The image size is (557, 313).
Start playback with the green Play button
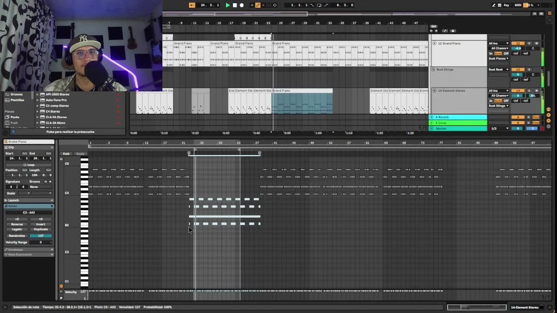coord(228,5)
